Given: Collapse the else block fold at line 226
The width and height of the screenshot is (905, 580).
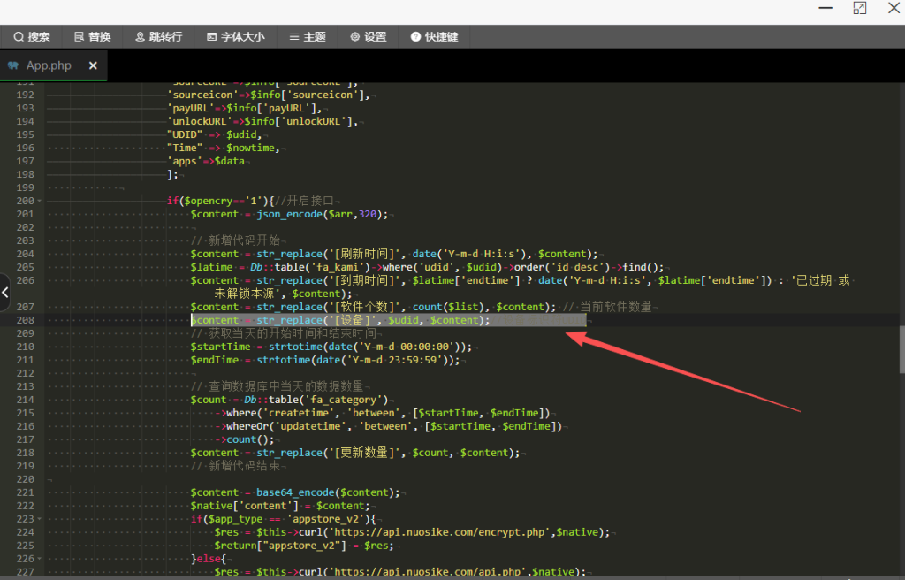Looking at the screenshot, I should click(39, 559).
